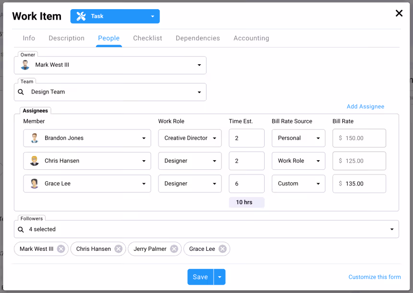The image size is (413, 293).
Task: Click the Add Assignee link
Action: tap(365, 106)
